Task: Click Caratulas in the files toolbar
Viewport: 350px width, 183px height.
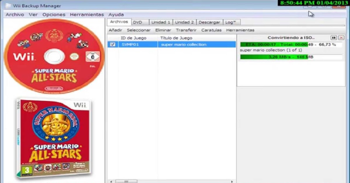Action: click(211, 30)
